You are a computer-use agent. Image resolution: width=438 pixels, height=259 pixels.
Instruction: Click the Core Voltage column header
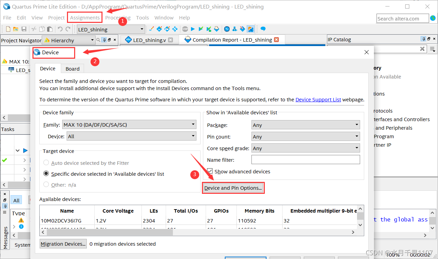[118, 211]
